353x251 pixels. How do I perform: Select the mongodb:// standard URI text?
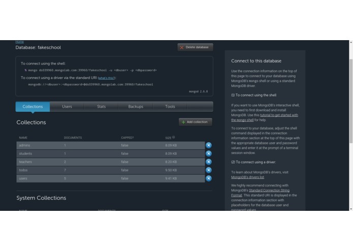(x=90, y=84)
